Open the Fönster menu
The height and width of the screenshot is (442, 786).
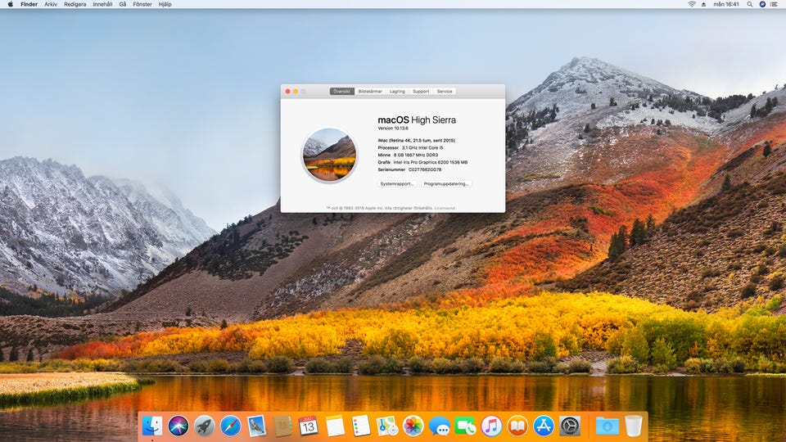(142, 4)
